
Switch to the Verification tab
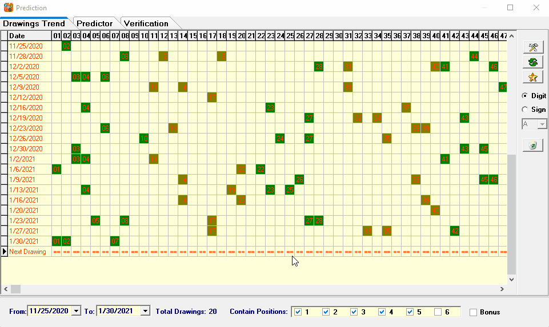tap(146, 23)
